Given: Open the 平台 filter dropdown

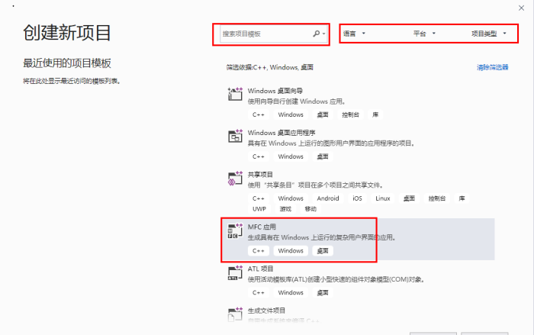Looking at the screenshot, I should tap(424, 34).
